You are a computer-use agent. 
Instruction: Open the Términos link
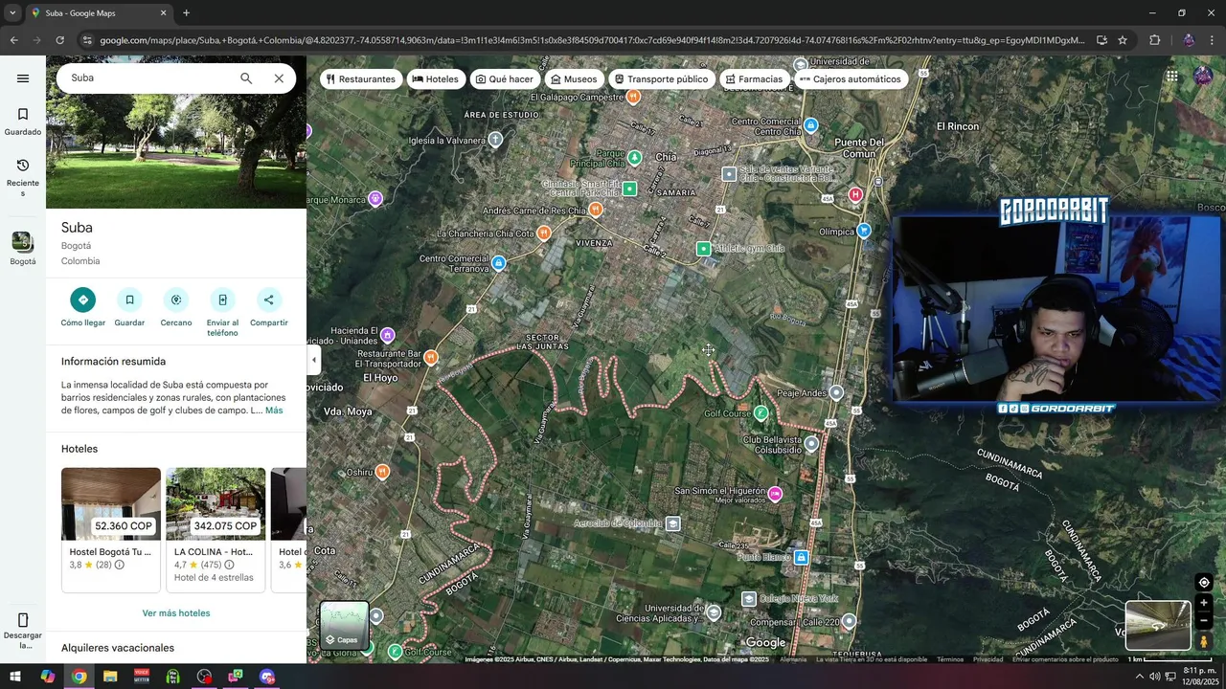click(950, 659)
